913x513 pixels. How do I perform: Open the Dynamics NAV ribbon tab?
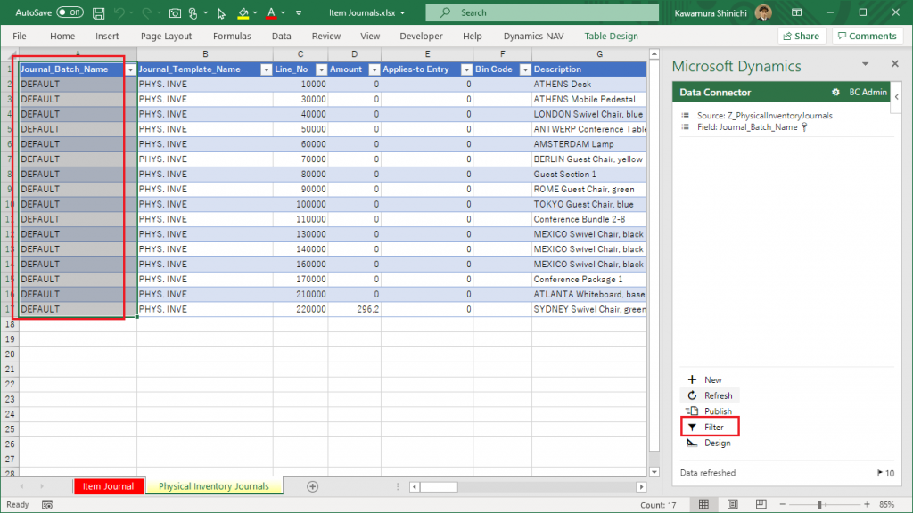533,36
